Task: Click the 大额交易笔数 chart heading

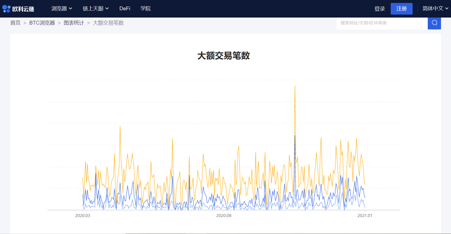Action: (224, 56)
